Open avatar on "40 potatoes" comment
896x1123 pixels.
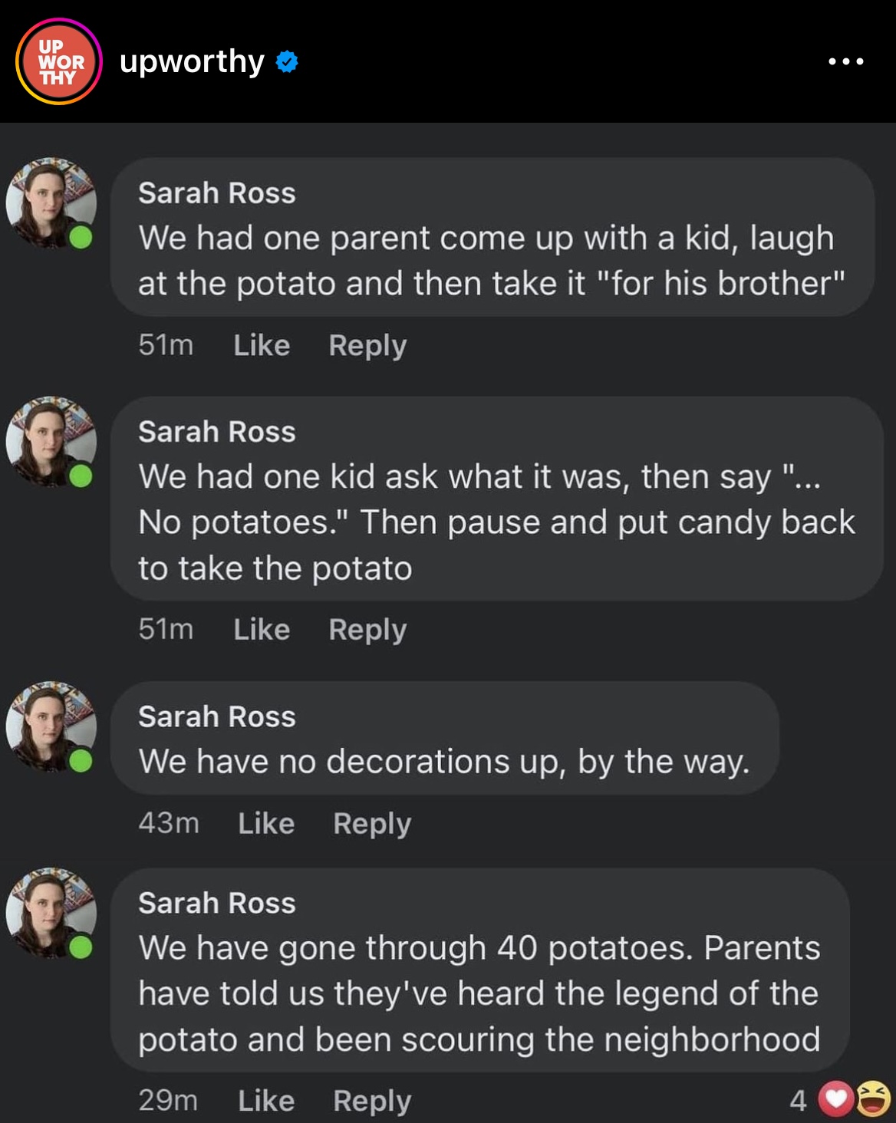tap(51, 913)
